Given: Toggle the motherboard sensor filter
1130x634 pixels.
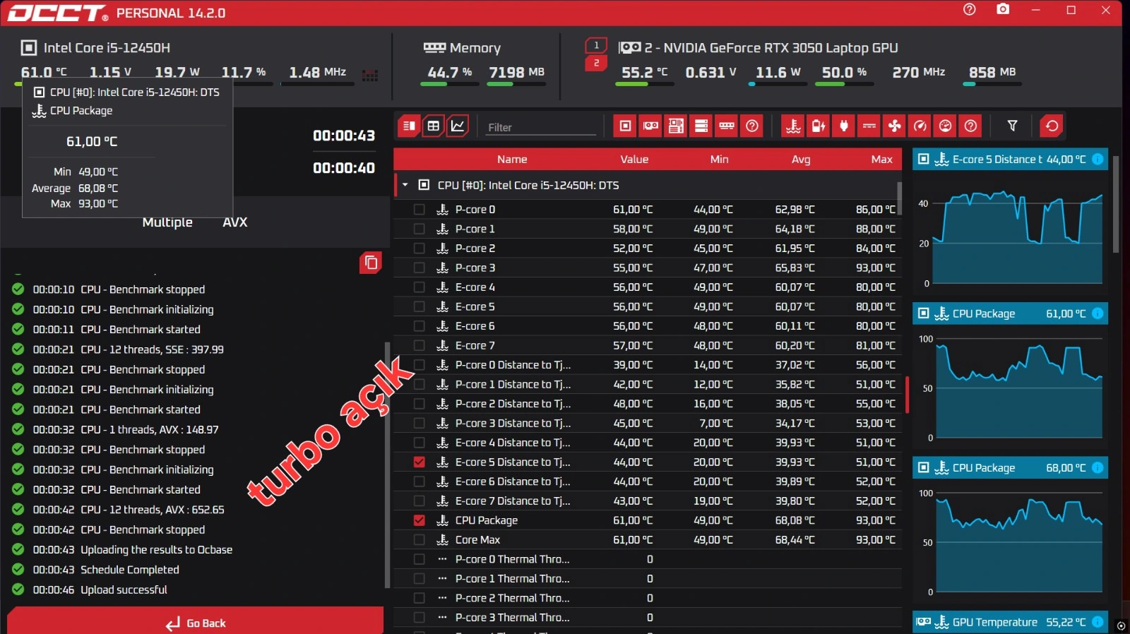Looking at the screenshot, I should tap(676, 126).
